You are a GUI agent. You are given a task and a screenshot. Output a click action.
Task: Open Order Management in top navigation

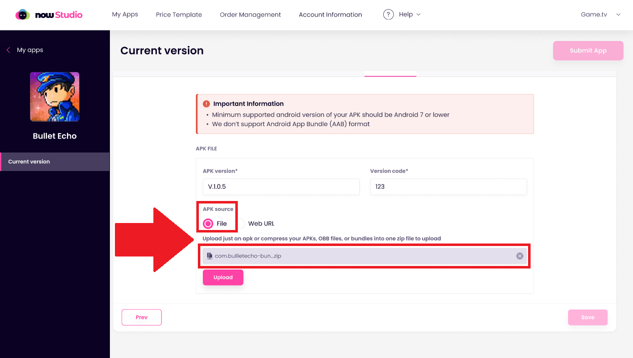250,14
